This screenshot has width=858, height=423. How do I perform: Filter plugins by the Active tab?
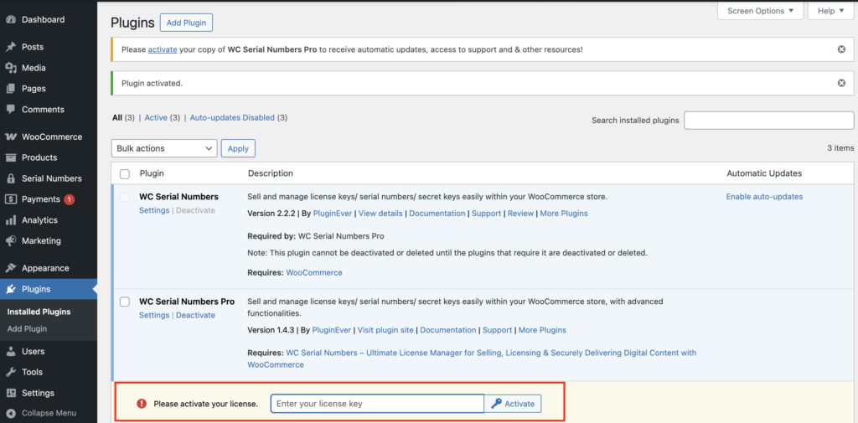[156, 117]
